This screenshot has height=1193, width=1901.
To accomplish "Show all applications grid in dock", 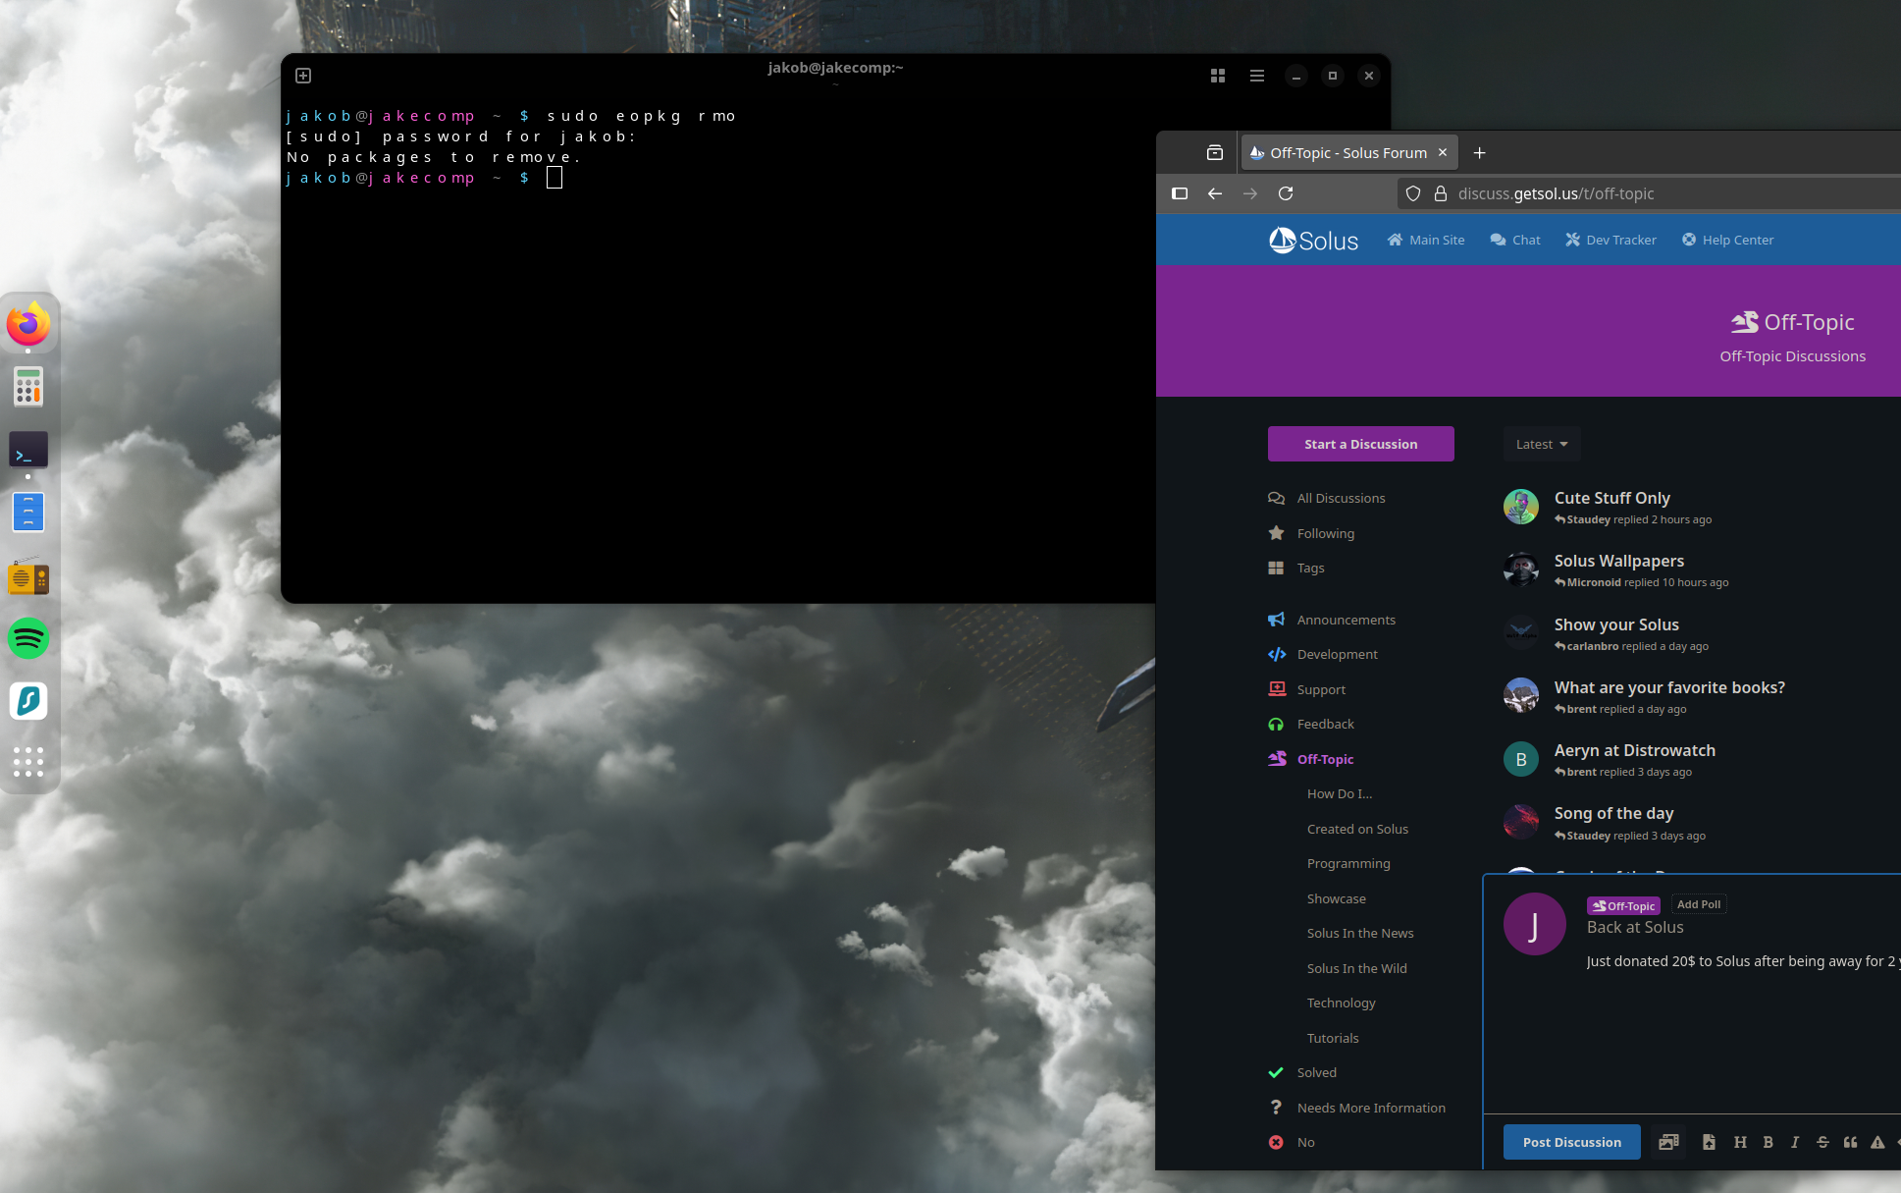I will coord(28,762).
